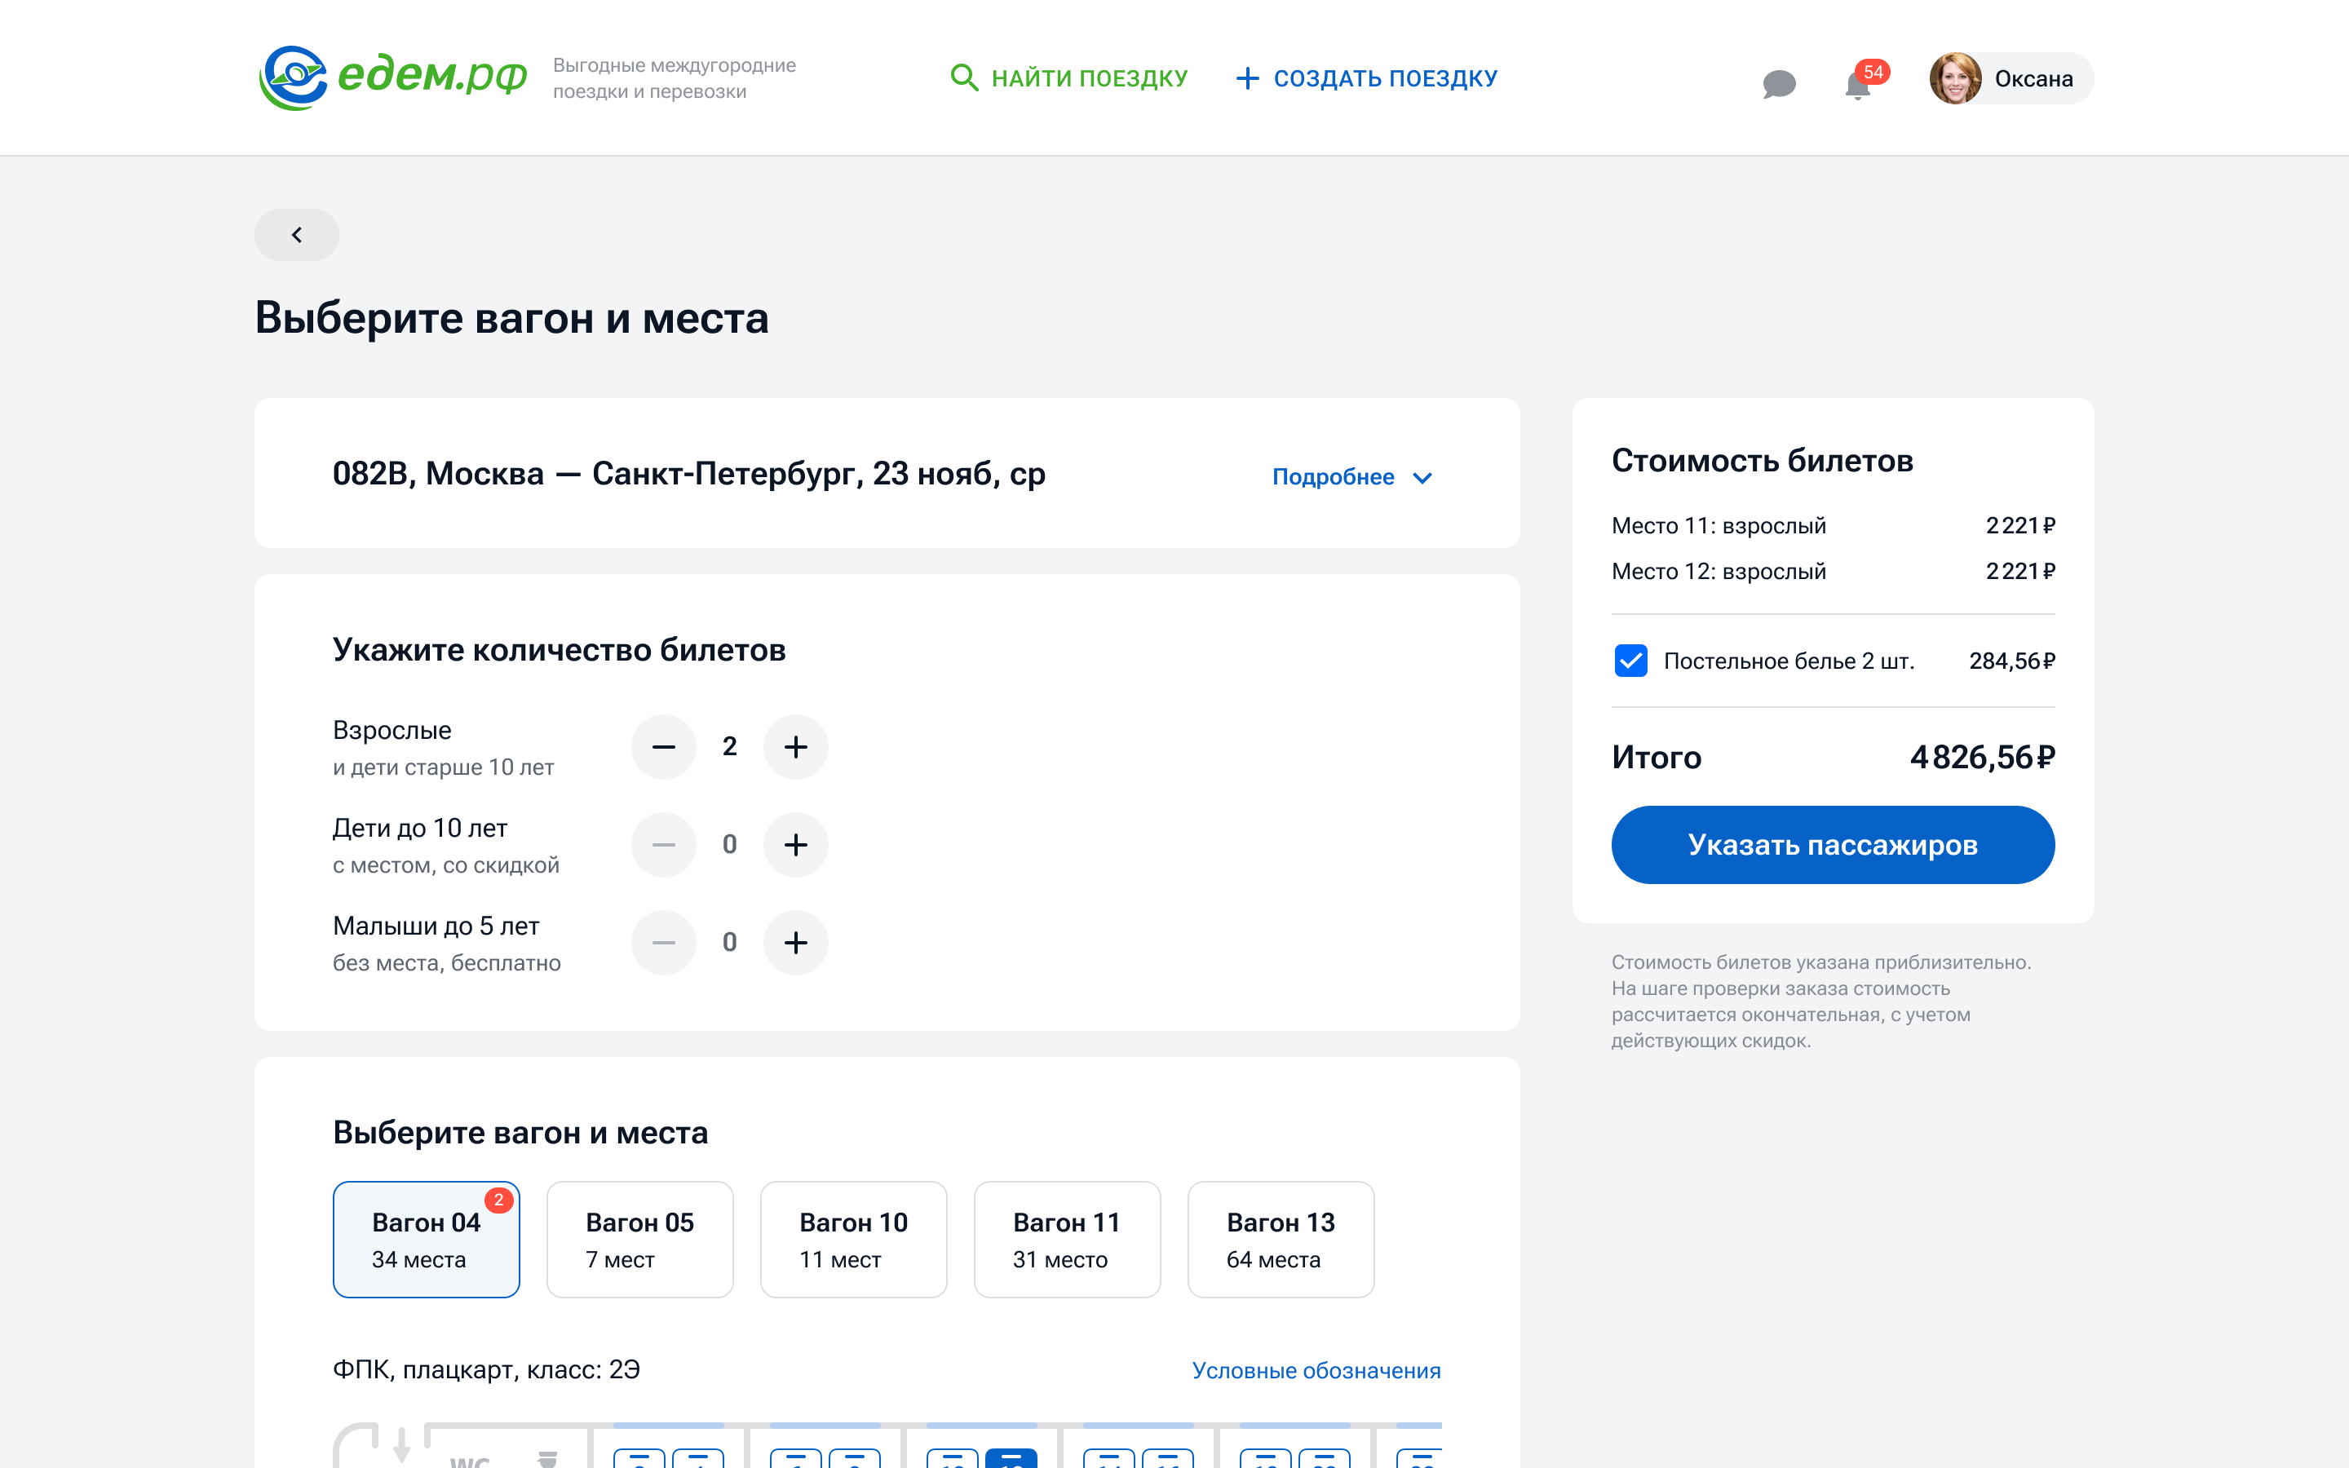2349x1468 pixels.
Task: Switch to Вагон 13 with 64 seats
Action: (x=1281, y=1239)
